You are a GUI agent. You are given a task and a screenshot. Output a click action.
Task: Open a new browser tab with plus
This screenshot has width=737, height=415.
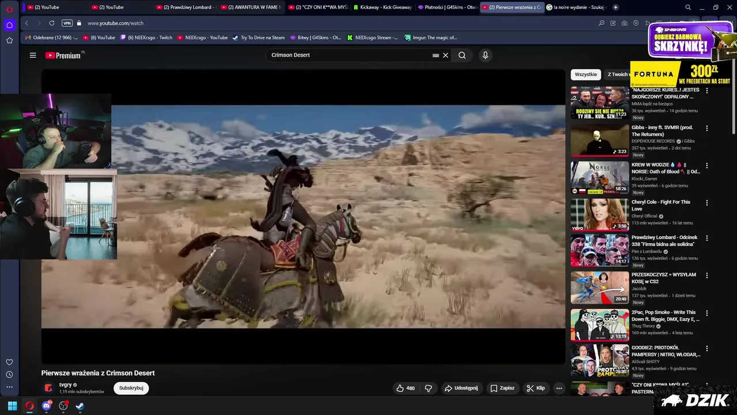[x=616, y=7]
